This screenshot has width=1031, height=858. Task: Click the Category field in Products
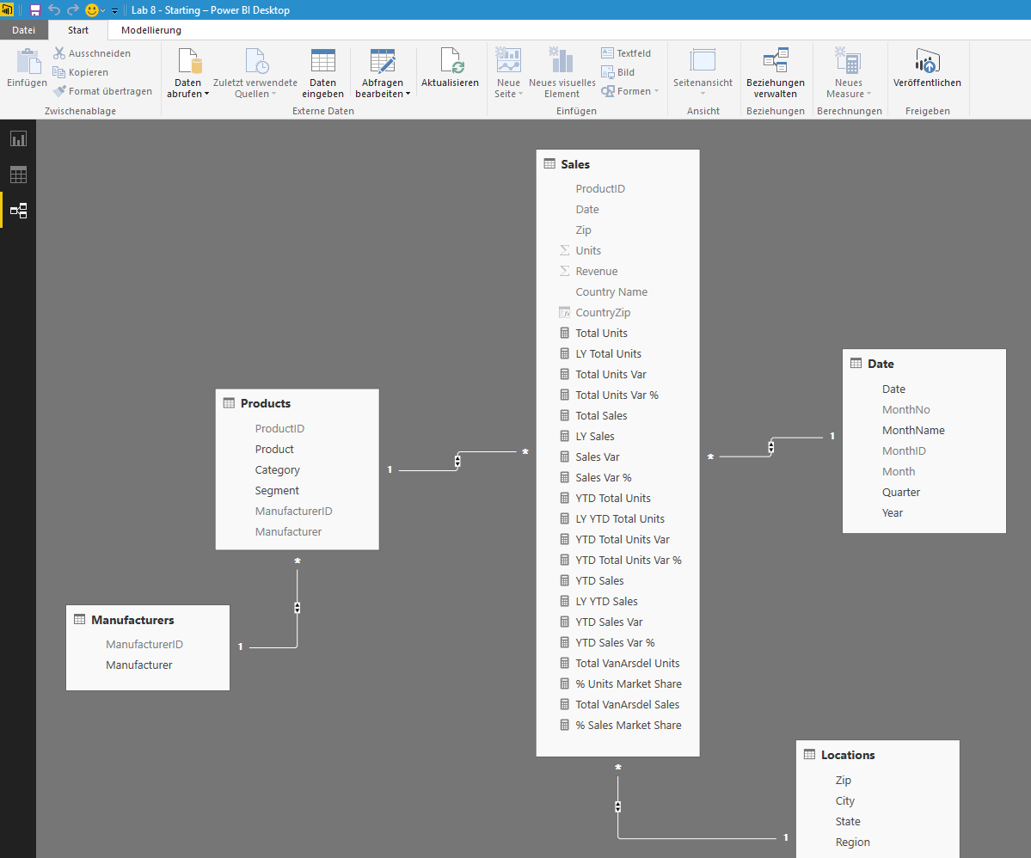tap(278, 470)
